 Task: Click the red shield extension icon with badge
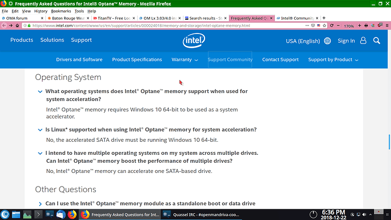tap(380, 25)
